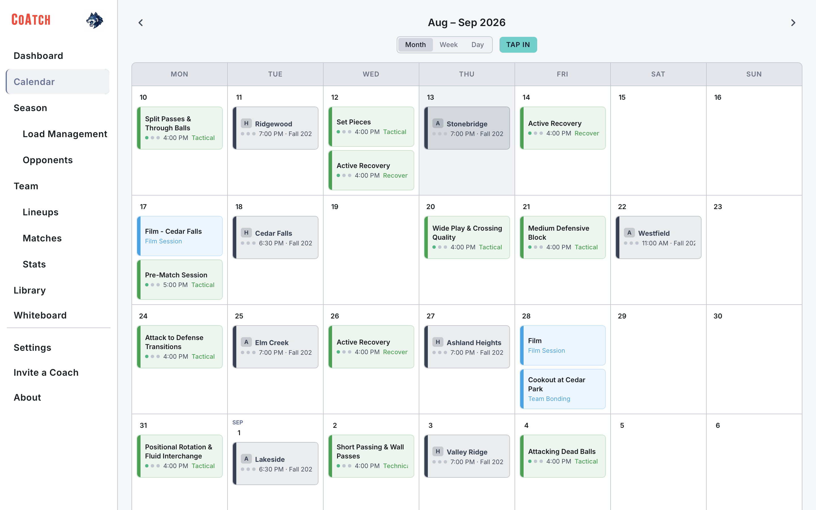816x510 pixels.
Task: Click the home badge on the Cedar Falls match
Action: 246,233
